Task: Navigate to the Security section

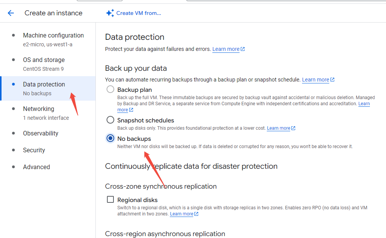Action: [34, 150]
